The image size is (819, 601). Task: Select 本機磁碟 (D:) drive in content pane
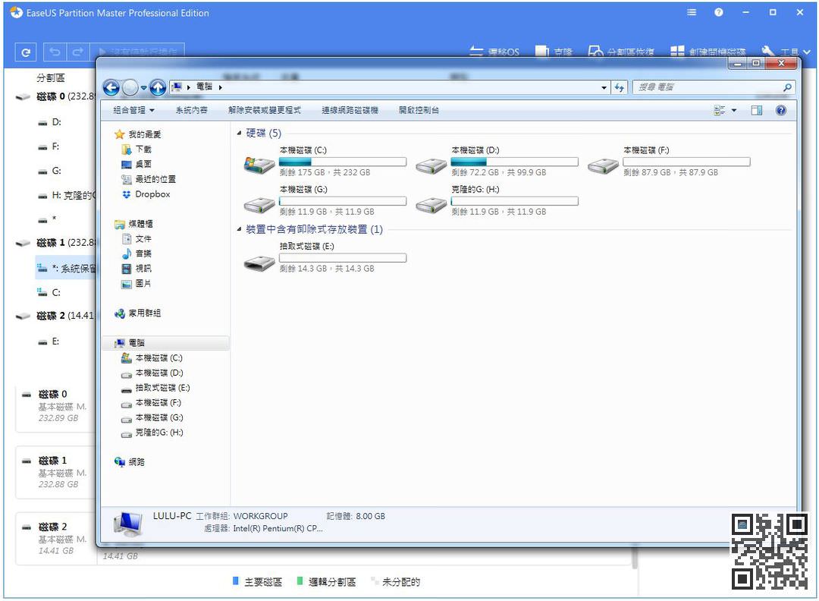[497, 161]
